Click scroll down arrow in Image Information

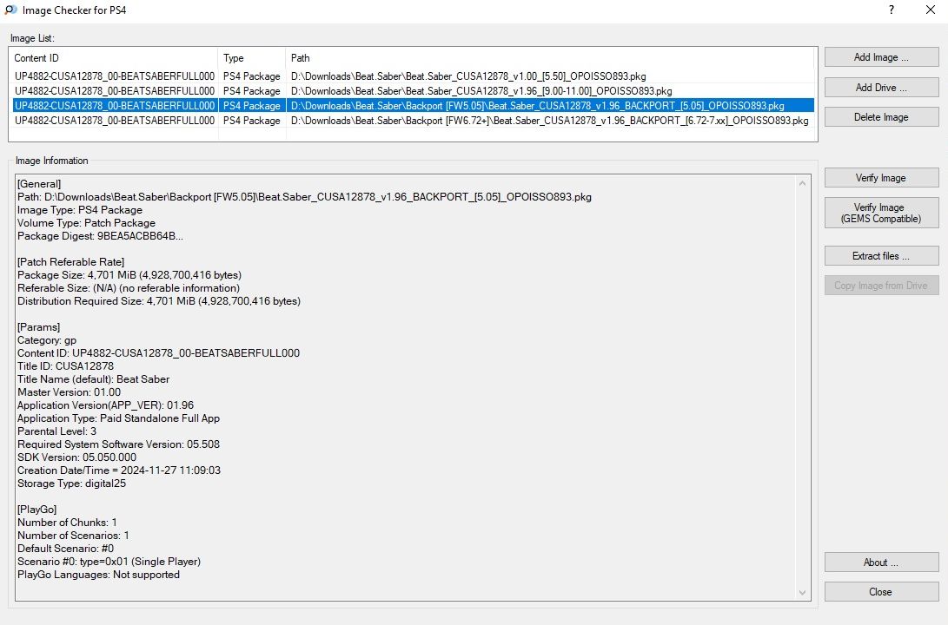802,592
